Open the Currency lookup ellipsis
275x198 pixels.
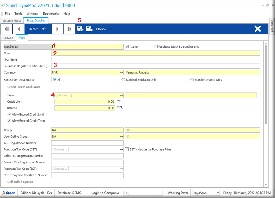coord(121,72)
